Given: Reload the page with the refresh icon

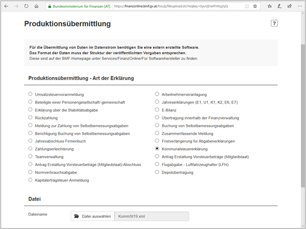Looking at the screenshot, I should tap(26, 6).
